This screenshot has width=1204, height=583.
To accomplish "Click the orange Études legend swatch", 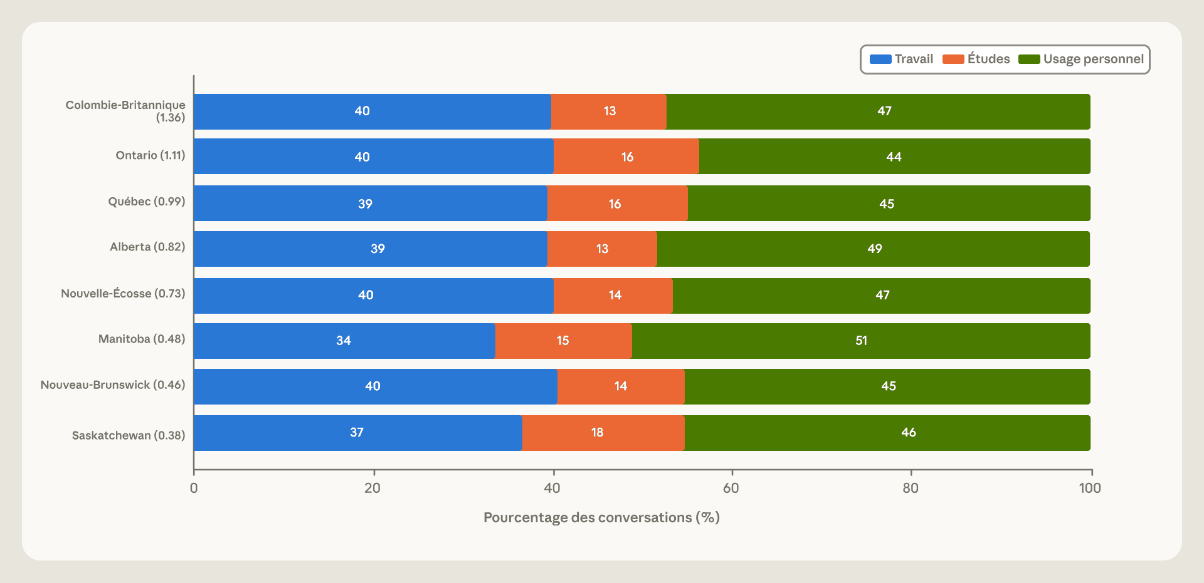I will [x=953, y=59].
